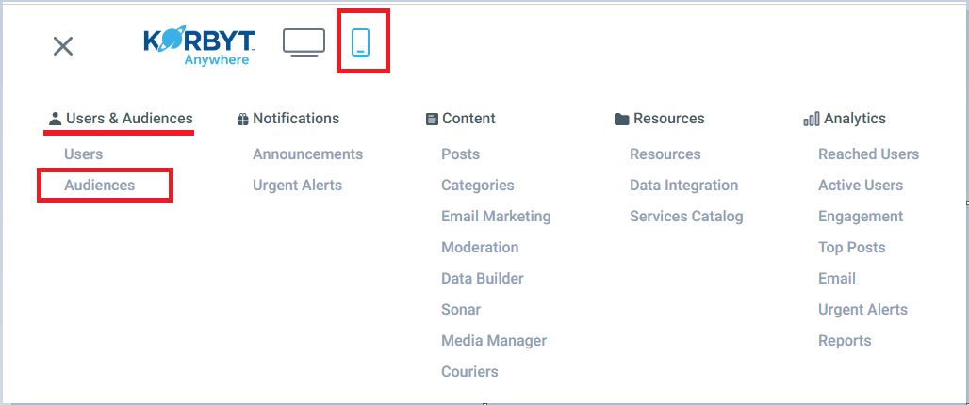Viewport: 969px width, 405px height.
Task: Open the Audiences page
Action: click(x=100, y=186)
